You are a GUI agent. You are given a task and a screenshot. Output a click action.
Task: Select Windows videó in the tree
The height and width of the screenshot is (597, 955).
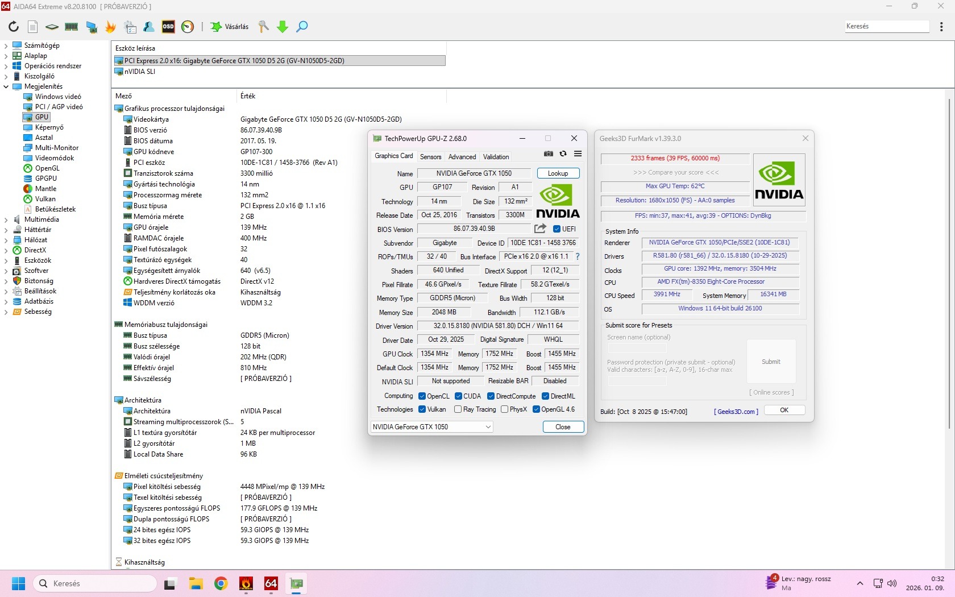(x=58, y=97)
